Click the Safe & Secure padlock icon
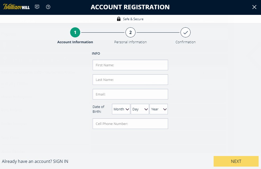Viewport: 261px width, 169px height. click(119, 19)
